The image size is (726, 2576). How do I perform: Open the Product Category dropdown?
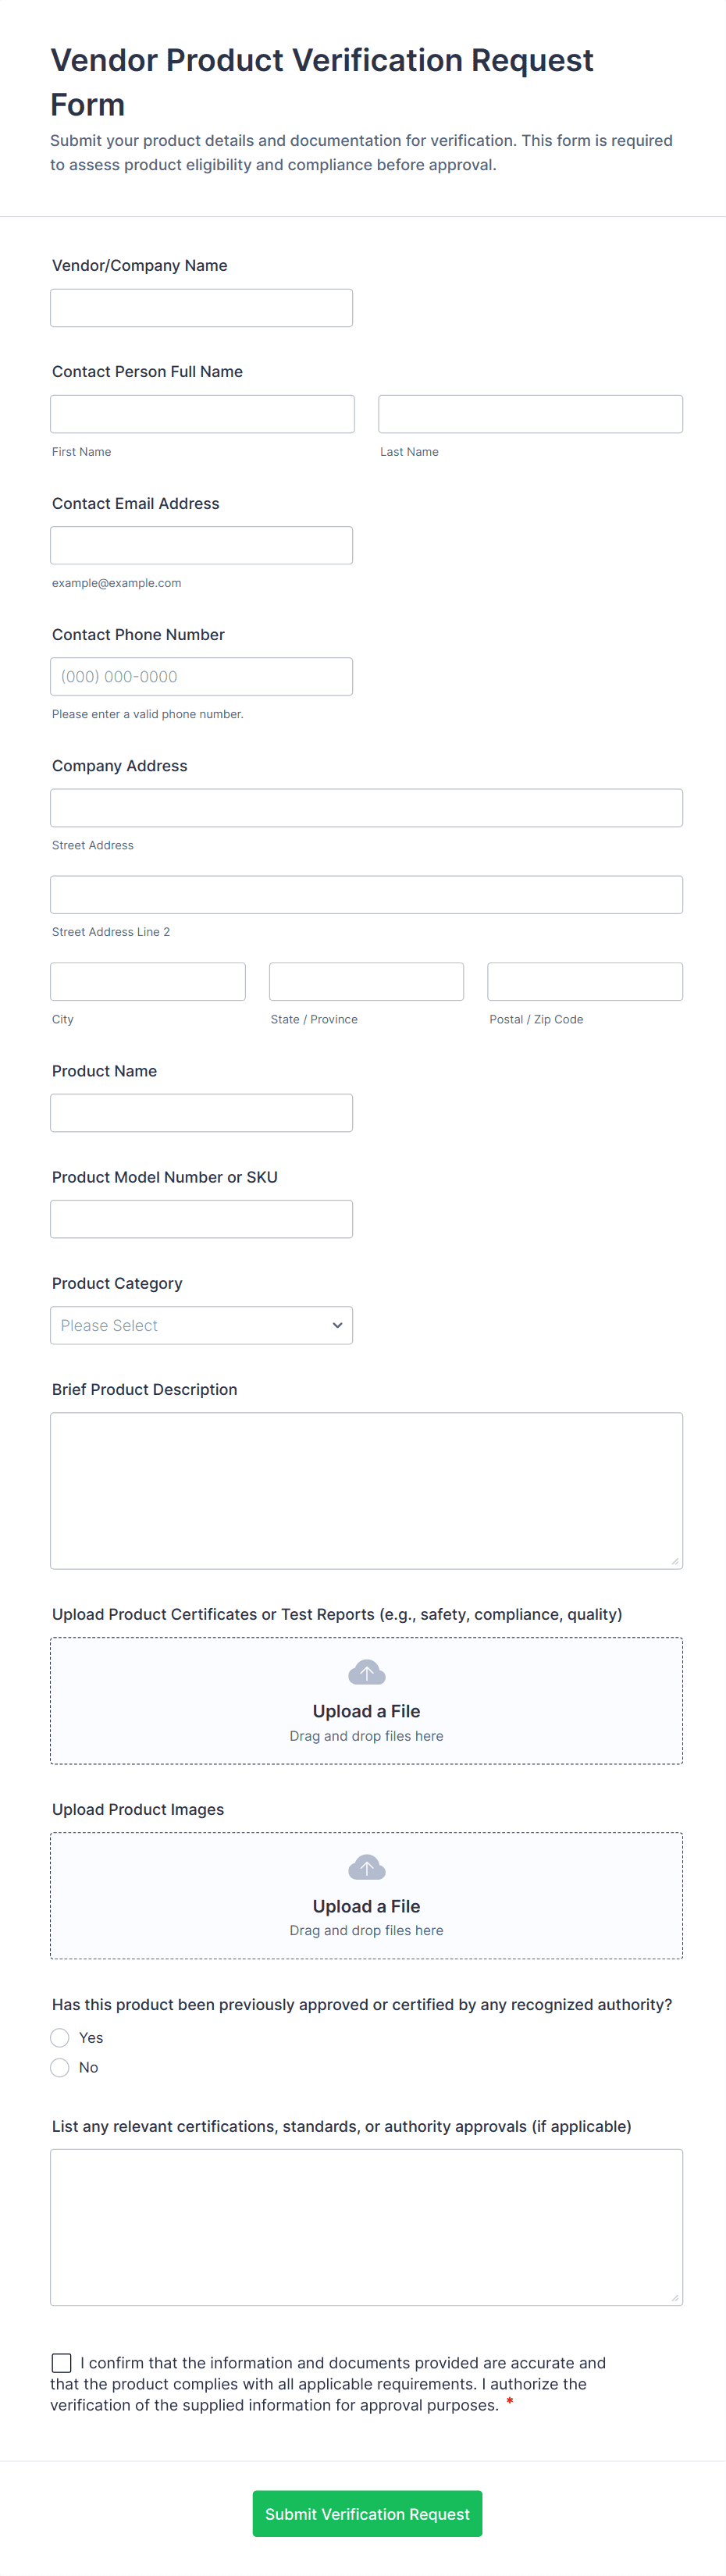201,1325
